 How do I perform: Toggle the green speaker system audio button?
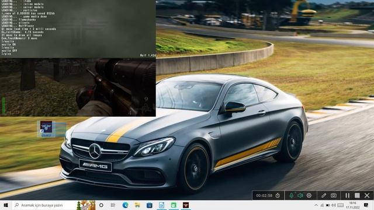coord(300,195)
